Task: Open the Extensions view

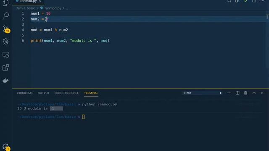Action: [x=5, y=68]
